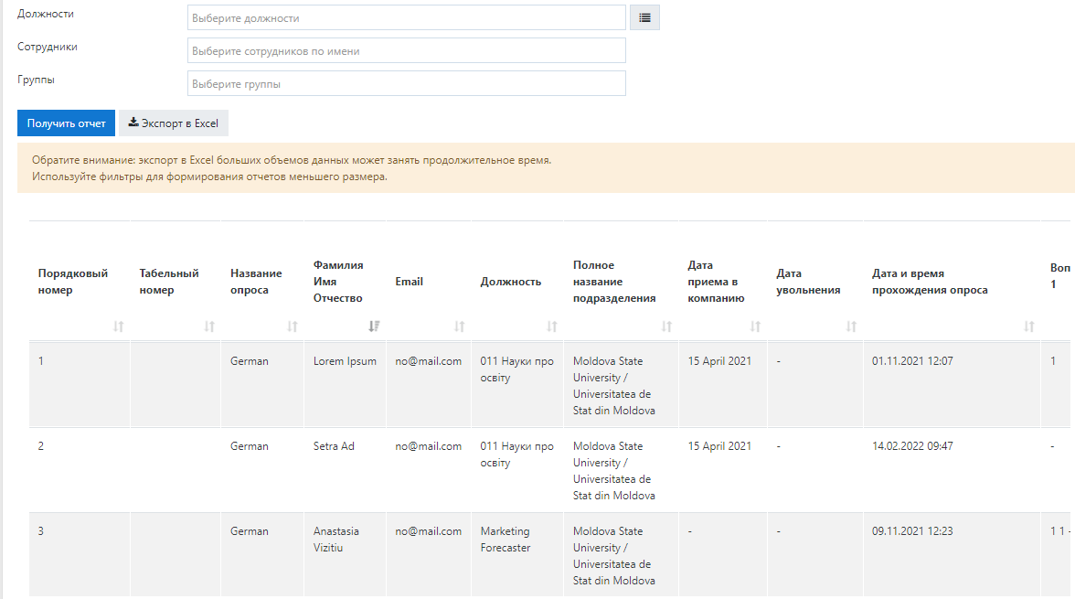1075x599 pixels.
Task: Click Получить отчет button
Action: point(66,123)
